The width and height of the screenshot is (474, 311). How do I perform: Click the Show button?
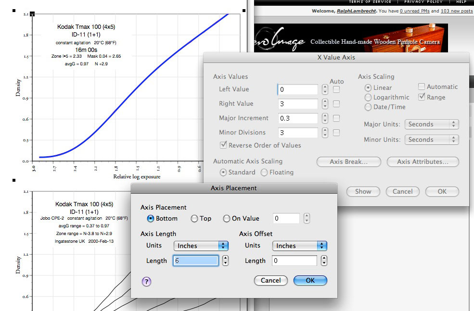click(x=363, y=191)
